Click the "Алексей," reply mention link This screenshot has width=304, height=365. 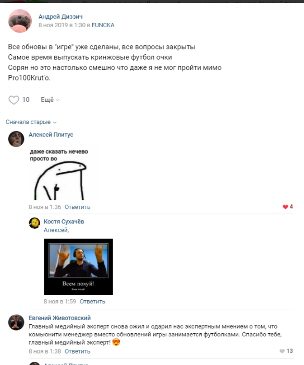pos(56,230)
